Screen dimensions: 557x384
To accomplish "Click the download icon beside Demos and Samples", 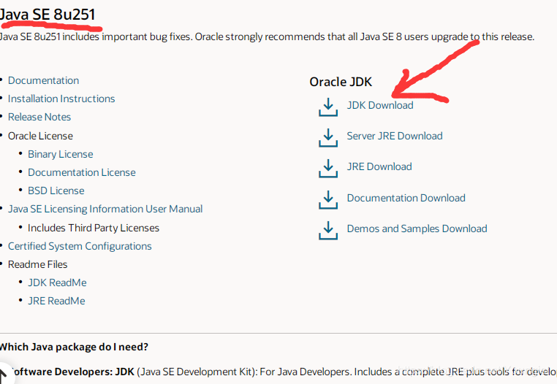I will tap(328, 231).
